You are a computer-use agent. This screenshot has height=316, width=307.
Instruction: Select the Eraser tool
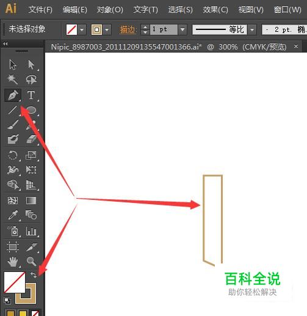coord(31,139)
